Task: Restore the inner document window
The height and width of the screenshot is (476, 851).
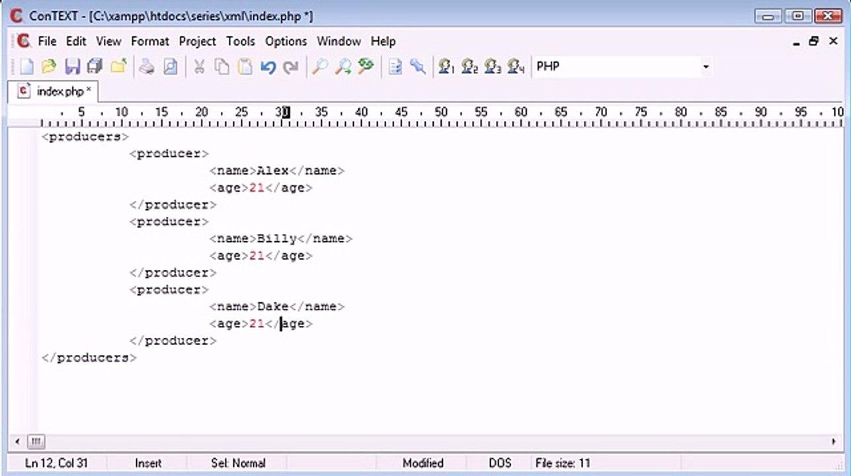Action: point(815,41)
